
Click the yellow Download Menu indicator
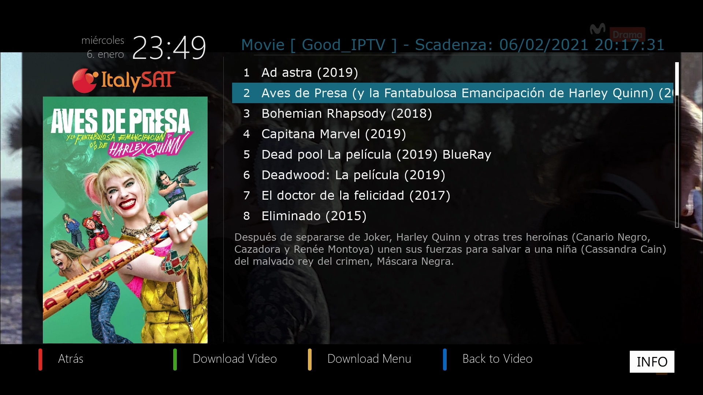pos(310,360)
